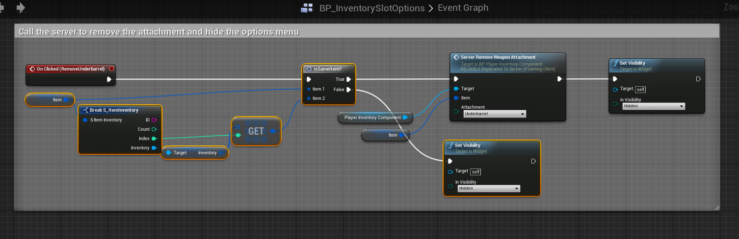739x239 pixels.
Task: Open the top-right Set Visibility Hidden dropdown
Action: (653, 106)
